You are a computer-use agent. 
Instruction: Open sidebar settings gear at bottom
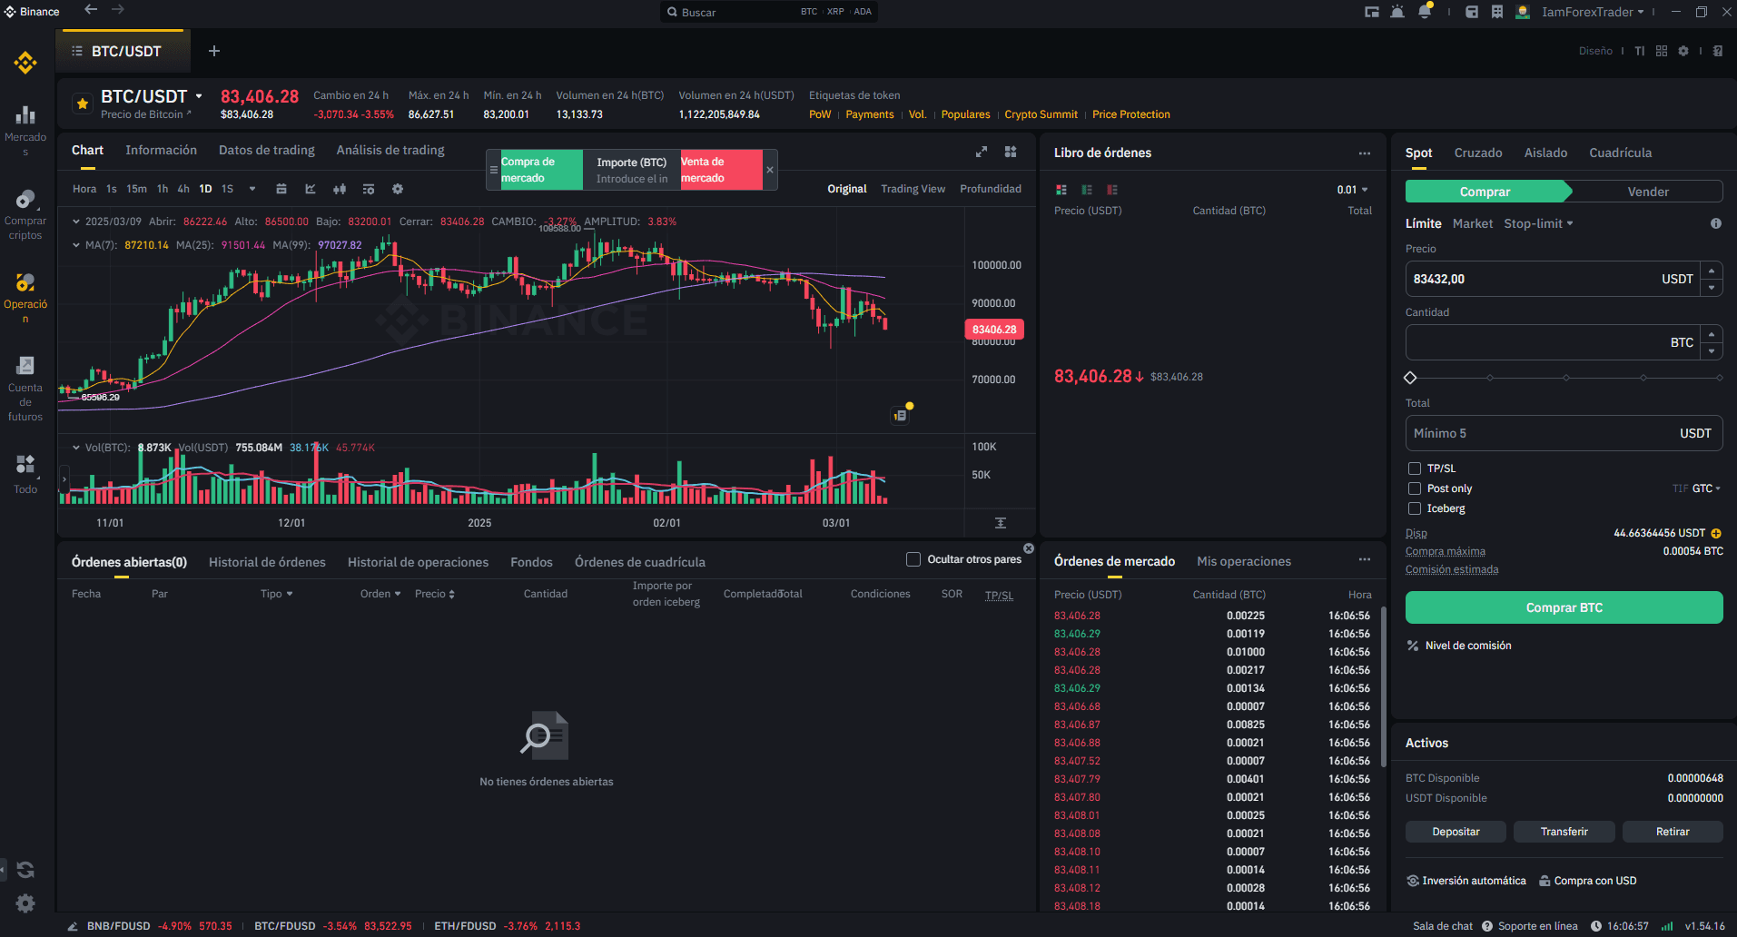[x=25, y=902]
